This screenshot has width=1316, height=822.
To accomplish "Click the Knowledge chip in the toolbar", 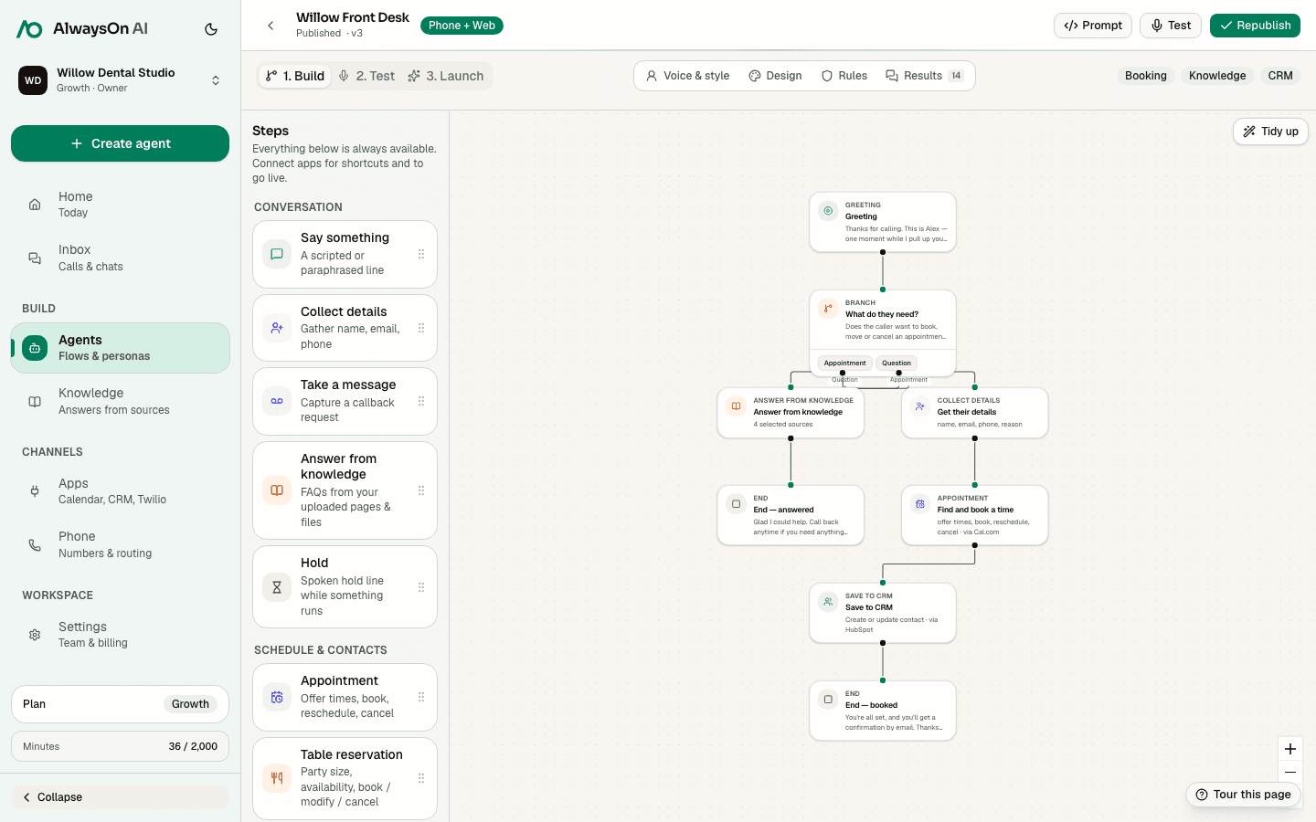I will tap(1217, 76).
